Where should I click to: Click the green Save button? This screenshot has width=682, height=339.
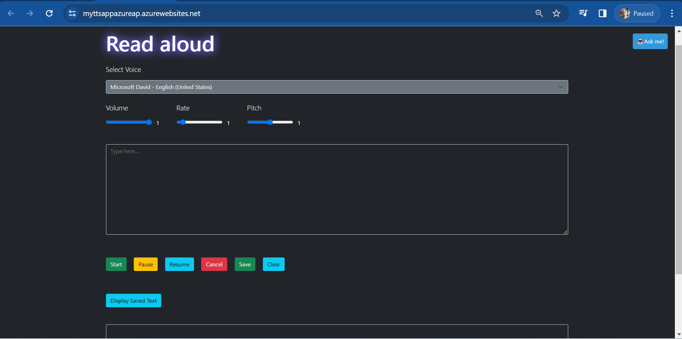tap(245, 264)
